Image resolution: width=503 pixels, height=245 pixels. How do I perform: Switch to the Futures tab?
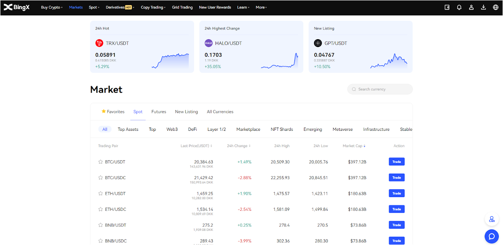[158, 112]
